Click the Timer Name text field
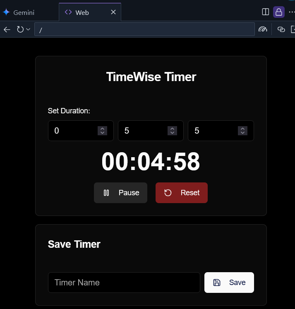 pos(124,283)
